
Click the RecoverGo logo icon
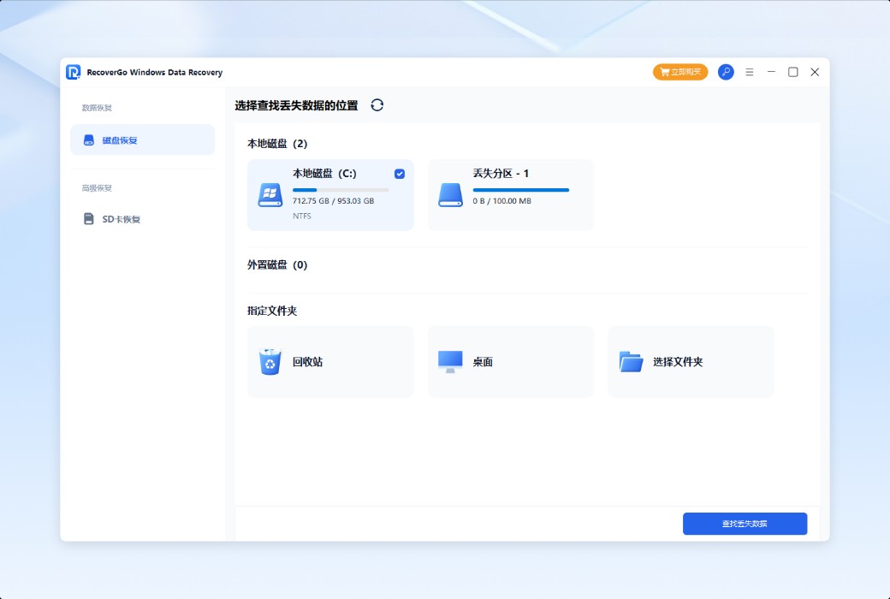(x=73, y=72)
